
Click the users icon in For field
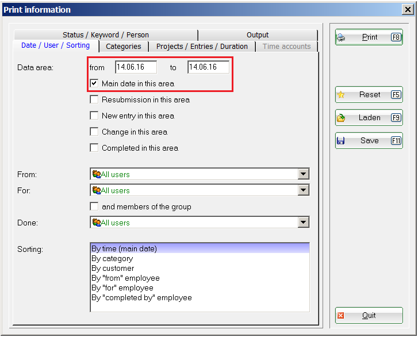point(97,190)
